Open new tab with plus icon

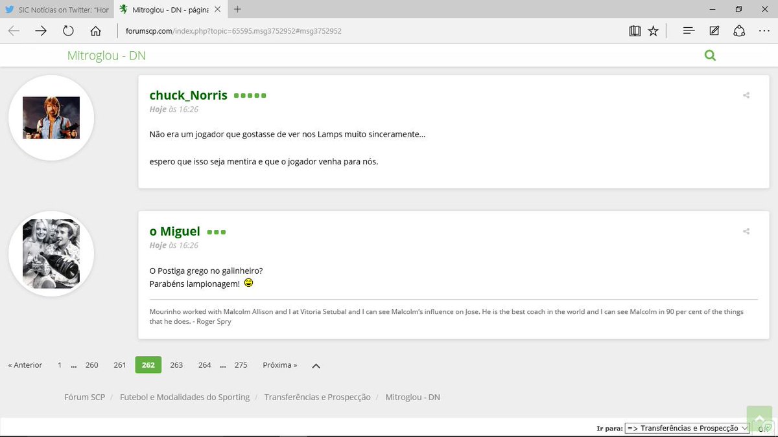(237, 9)
